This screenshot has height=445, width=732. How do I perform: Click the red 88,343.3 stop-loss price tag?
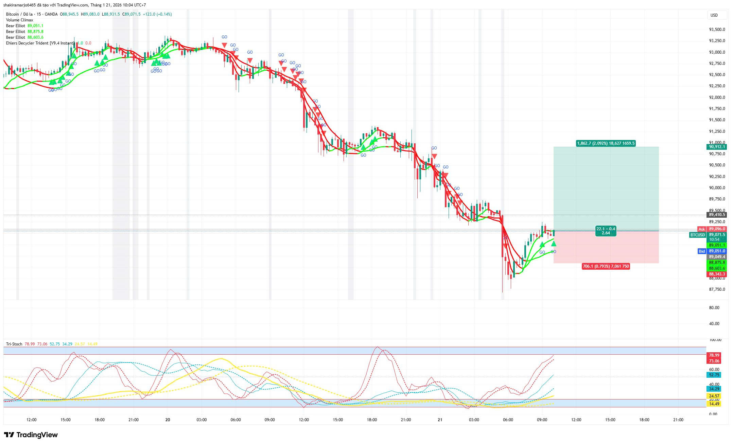[716, 274]
